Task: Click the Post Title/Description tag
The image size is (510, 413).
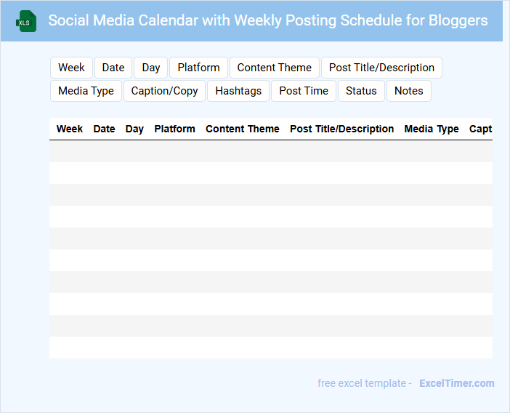Action: (x=381, y=68)
